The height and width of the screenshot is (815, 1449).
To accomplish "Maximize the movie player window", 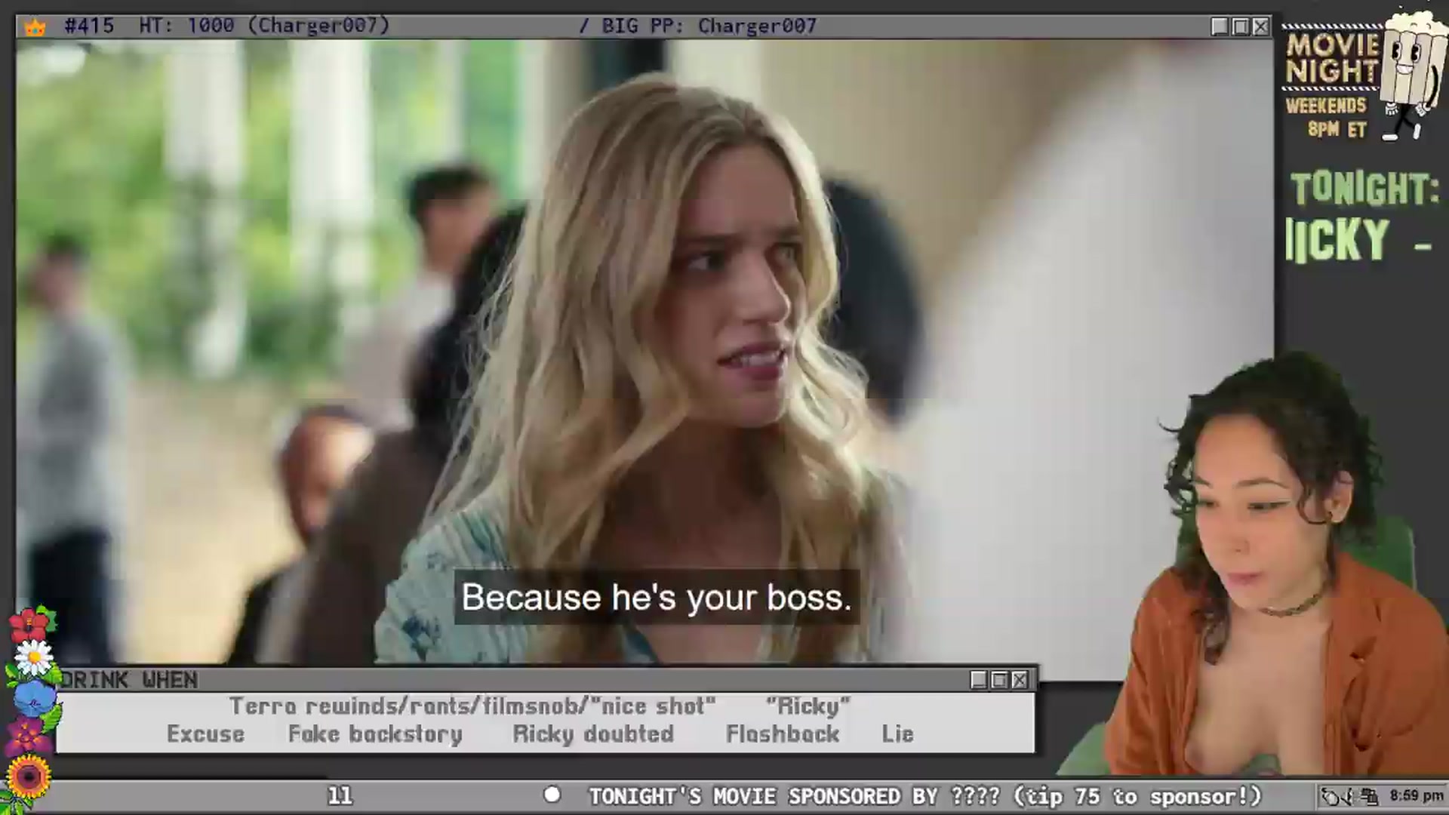I will pos(1240,26).
